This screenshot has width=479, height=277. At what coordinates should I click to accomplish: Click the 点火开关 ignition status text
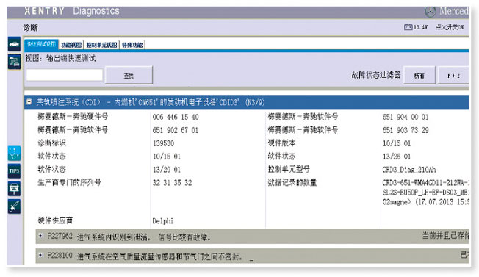[x=450, y=27]
